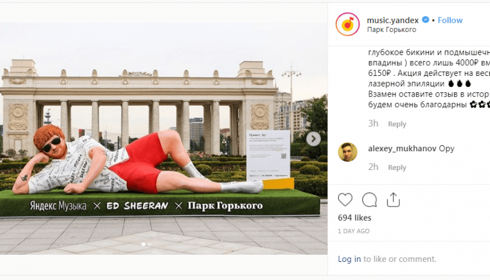490x280 pixels.
Task: Open the Парк Горького location link
Action: 391,29
